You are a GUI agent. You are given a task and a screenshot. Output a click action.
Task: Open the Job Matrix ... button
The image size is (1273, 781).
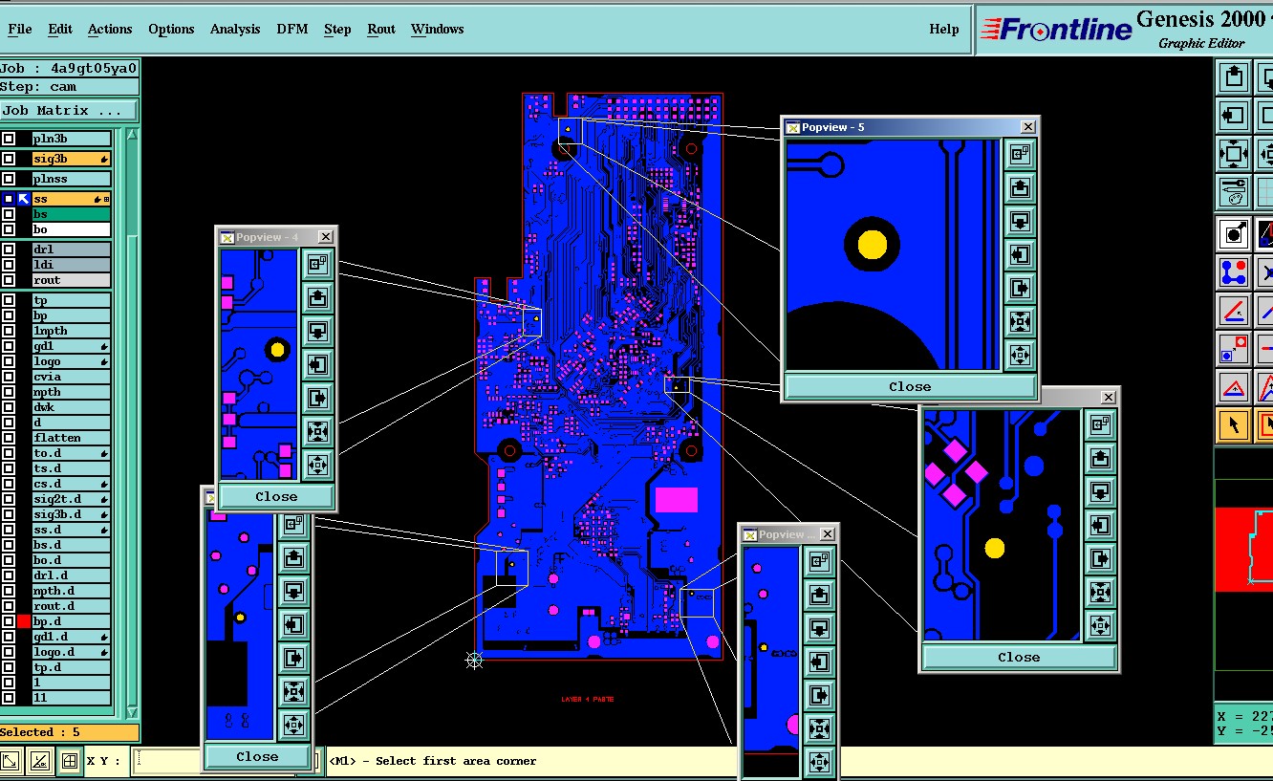pos(69,111)
